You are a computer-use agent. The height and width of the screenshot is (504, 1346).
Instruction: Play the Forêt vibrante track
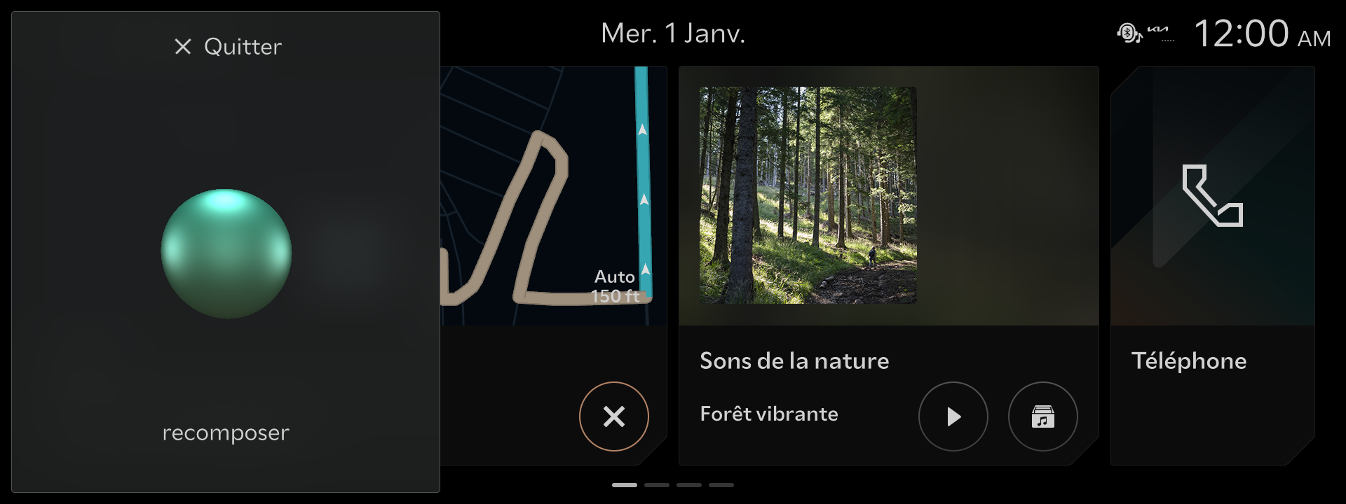953,416
